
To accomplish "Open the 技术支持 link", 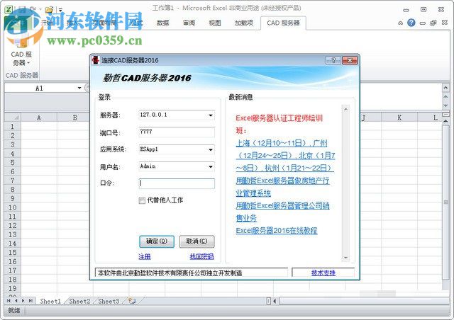I will pos(323,273).
